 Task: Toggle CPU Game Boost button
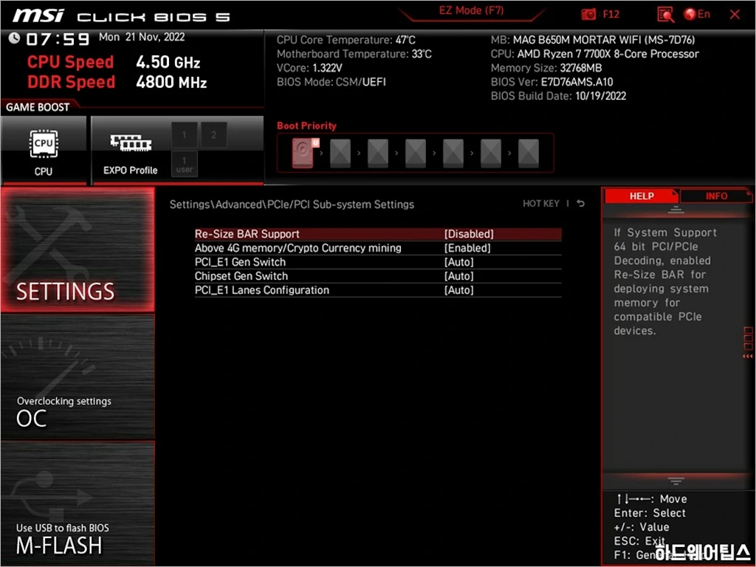coord(44,151)
